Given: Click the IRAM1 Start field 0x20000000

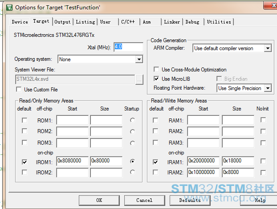Looking at the screenshot, I should pyautogui.click(x=204, y=161).
